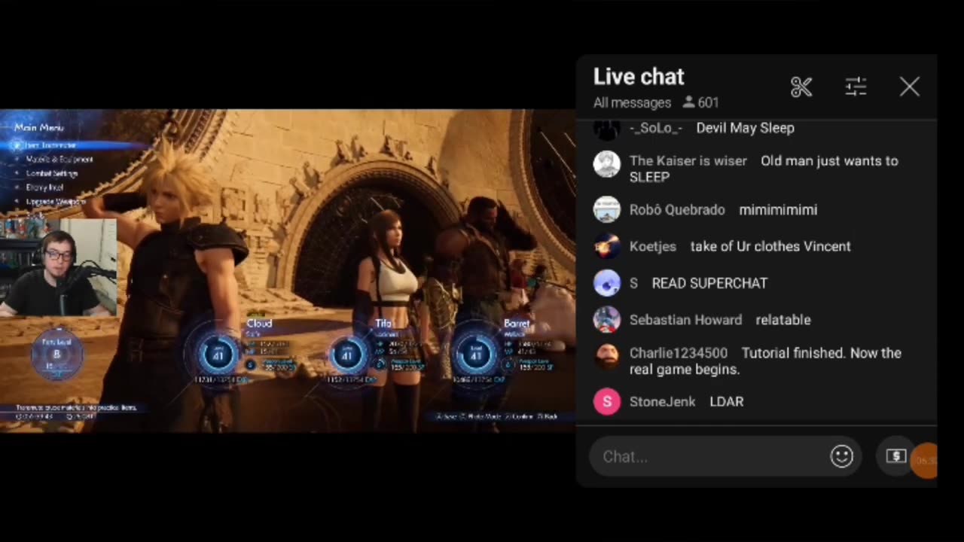Click the Party Level 8 circle
Image resolution: width=964 pixels, height=542 pixels.
coord(56,354)
